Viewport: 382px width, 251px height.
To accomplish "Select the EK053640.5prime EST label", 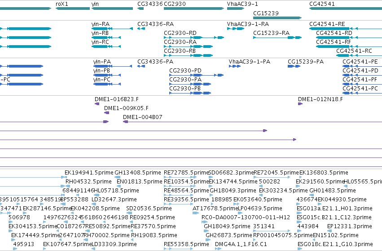I will pos(258,200).
